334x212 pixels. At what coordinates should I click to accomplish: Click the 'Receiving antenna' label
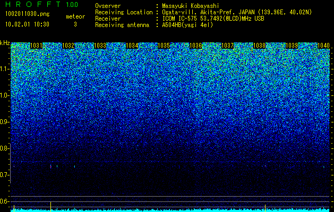pyautogui.click(x=122, y=25)
